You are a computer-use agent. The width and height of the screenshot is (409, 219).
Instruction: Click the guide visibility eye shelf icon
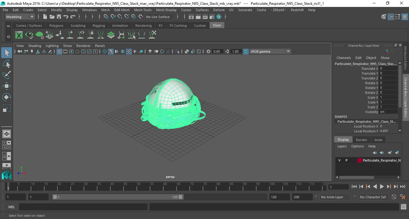click(80, 35)
